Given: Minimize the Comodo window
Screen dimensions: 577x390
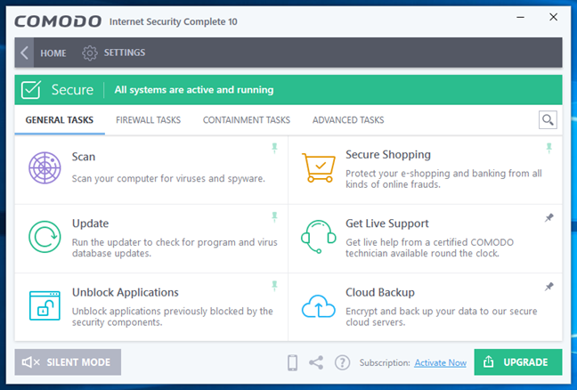Looking at the screenshot, I should (520, 17).
